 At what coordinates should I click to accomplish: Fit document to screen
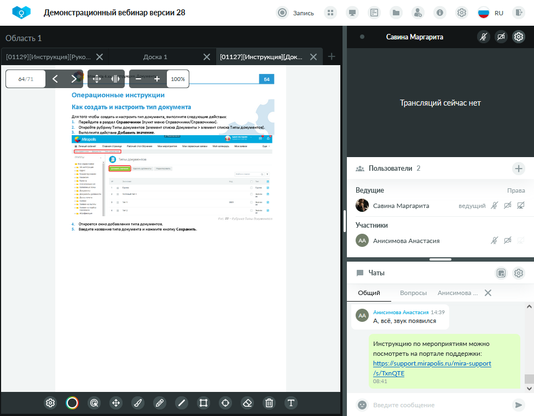(x=97, y=79)
